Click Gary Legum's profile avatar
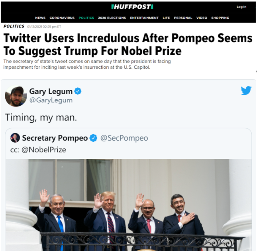This screenshot has height=251, width=257. pyautogui.click(x=16, y=96)
